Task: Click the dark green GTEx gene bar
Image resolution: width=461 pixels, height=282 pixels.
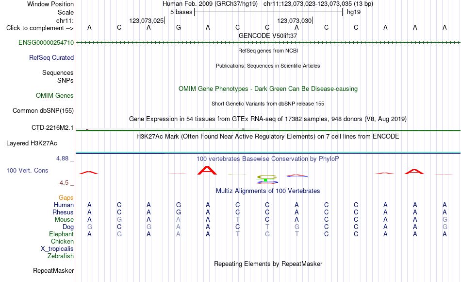Action: click(x=268, y=130)
